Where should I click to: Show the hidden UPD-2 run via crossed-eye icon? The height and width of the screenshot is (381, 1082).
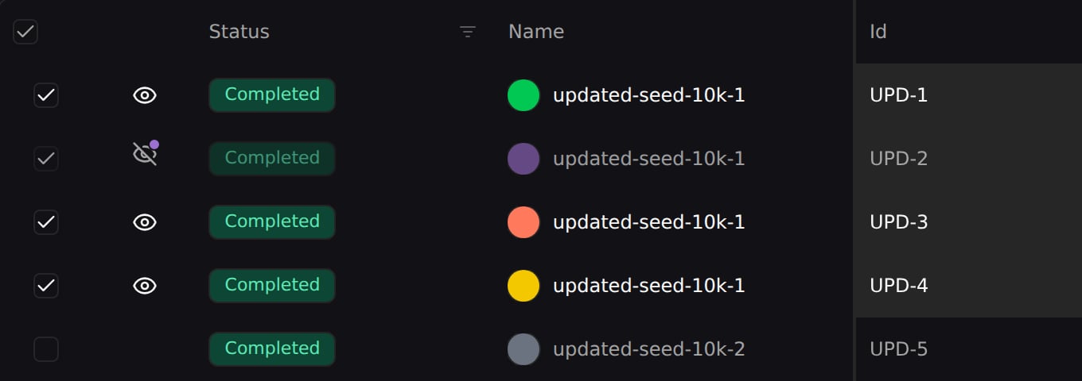144,154
